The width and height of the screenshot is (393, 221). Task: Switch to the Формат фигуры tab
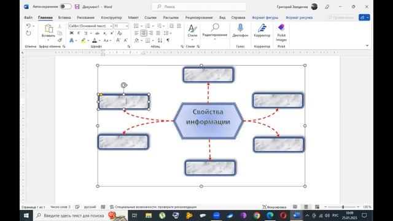(265, 18)
